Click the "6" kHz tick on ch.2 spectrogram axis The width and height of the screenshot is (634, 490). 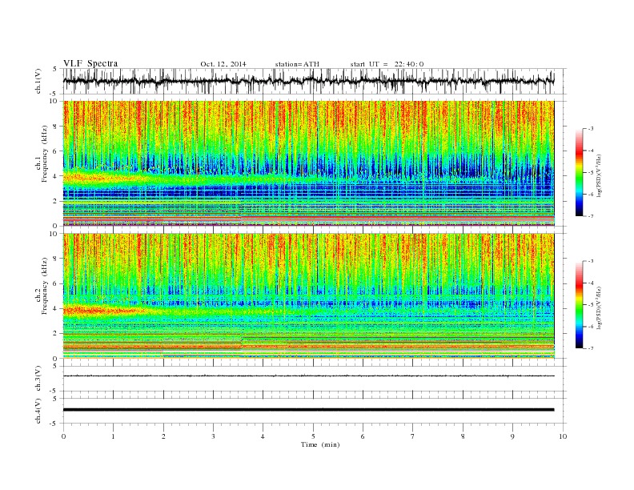click(56, 283)
